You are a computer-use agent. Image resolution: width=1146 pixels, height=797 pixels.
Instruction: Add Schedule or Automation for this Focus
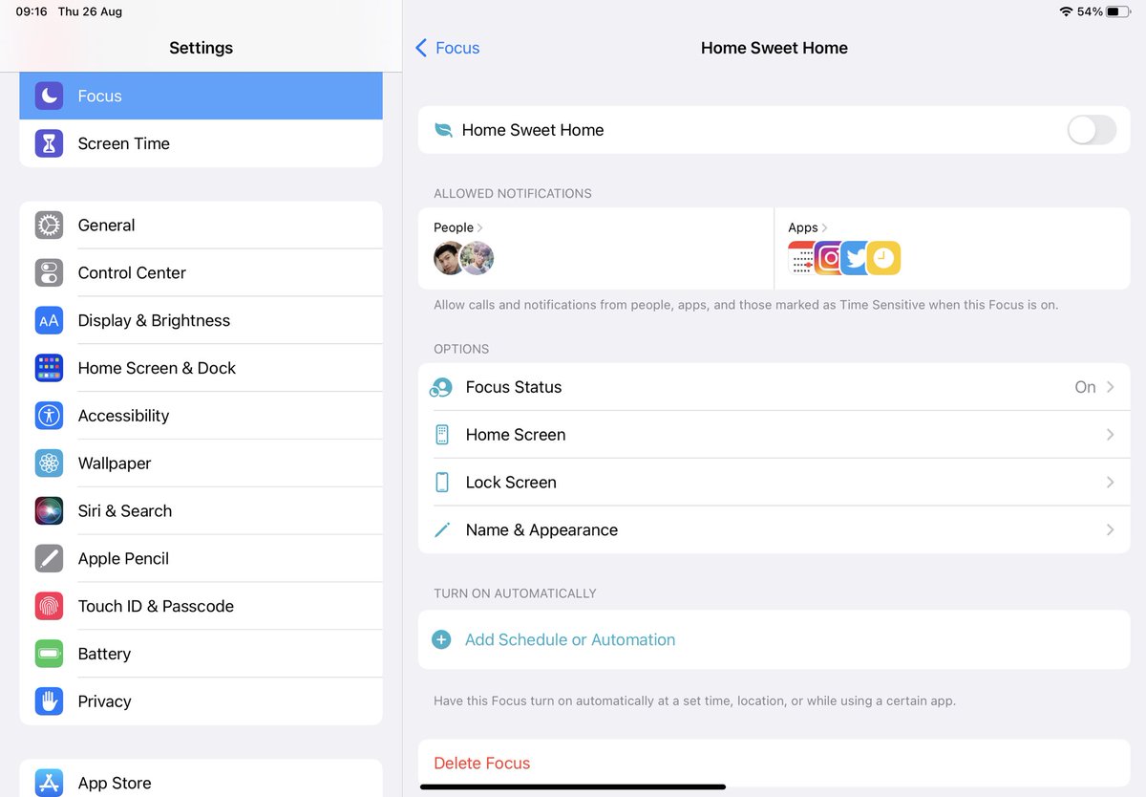pyautogui.click(x=569, y=639)
